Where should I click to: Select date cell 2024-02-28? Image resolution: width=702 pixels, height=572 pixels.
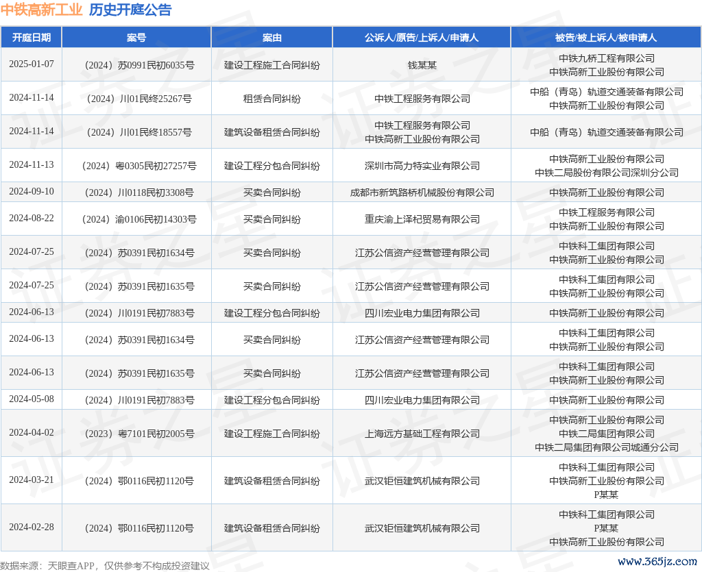pyautogui.click(x=32, y=527)
